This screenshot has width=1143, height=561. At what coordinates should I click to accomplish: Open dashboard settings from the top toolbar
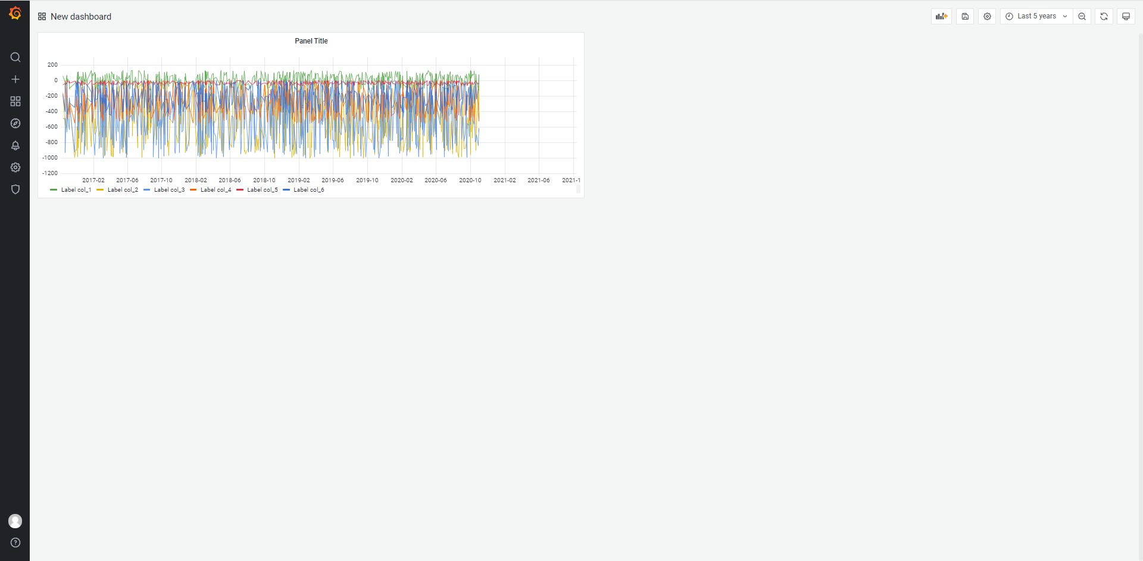[x=987, y=17]
